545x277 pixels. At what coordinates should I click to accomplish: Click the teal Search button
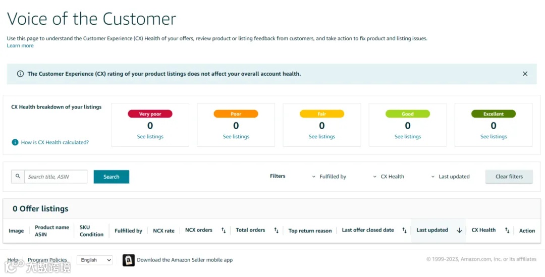click(x=112, y=177)
